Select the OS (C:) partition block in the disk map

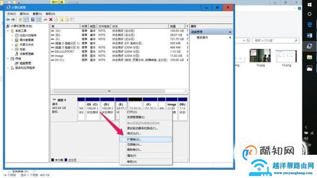[x=92, y=109]
